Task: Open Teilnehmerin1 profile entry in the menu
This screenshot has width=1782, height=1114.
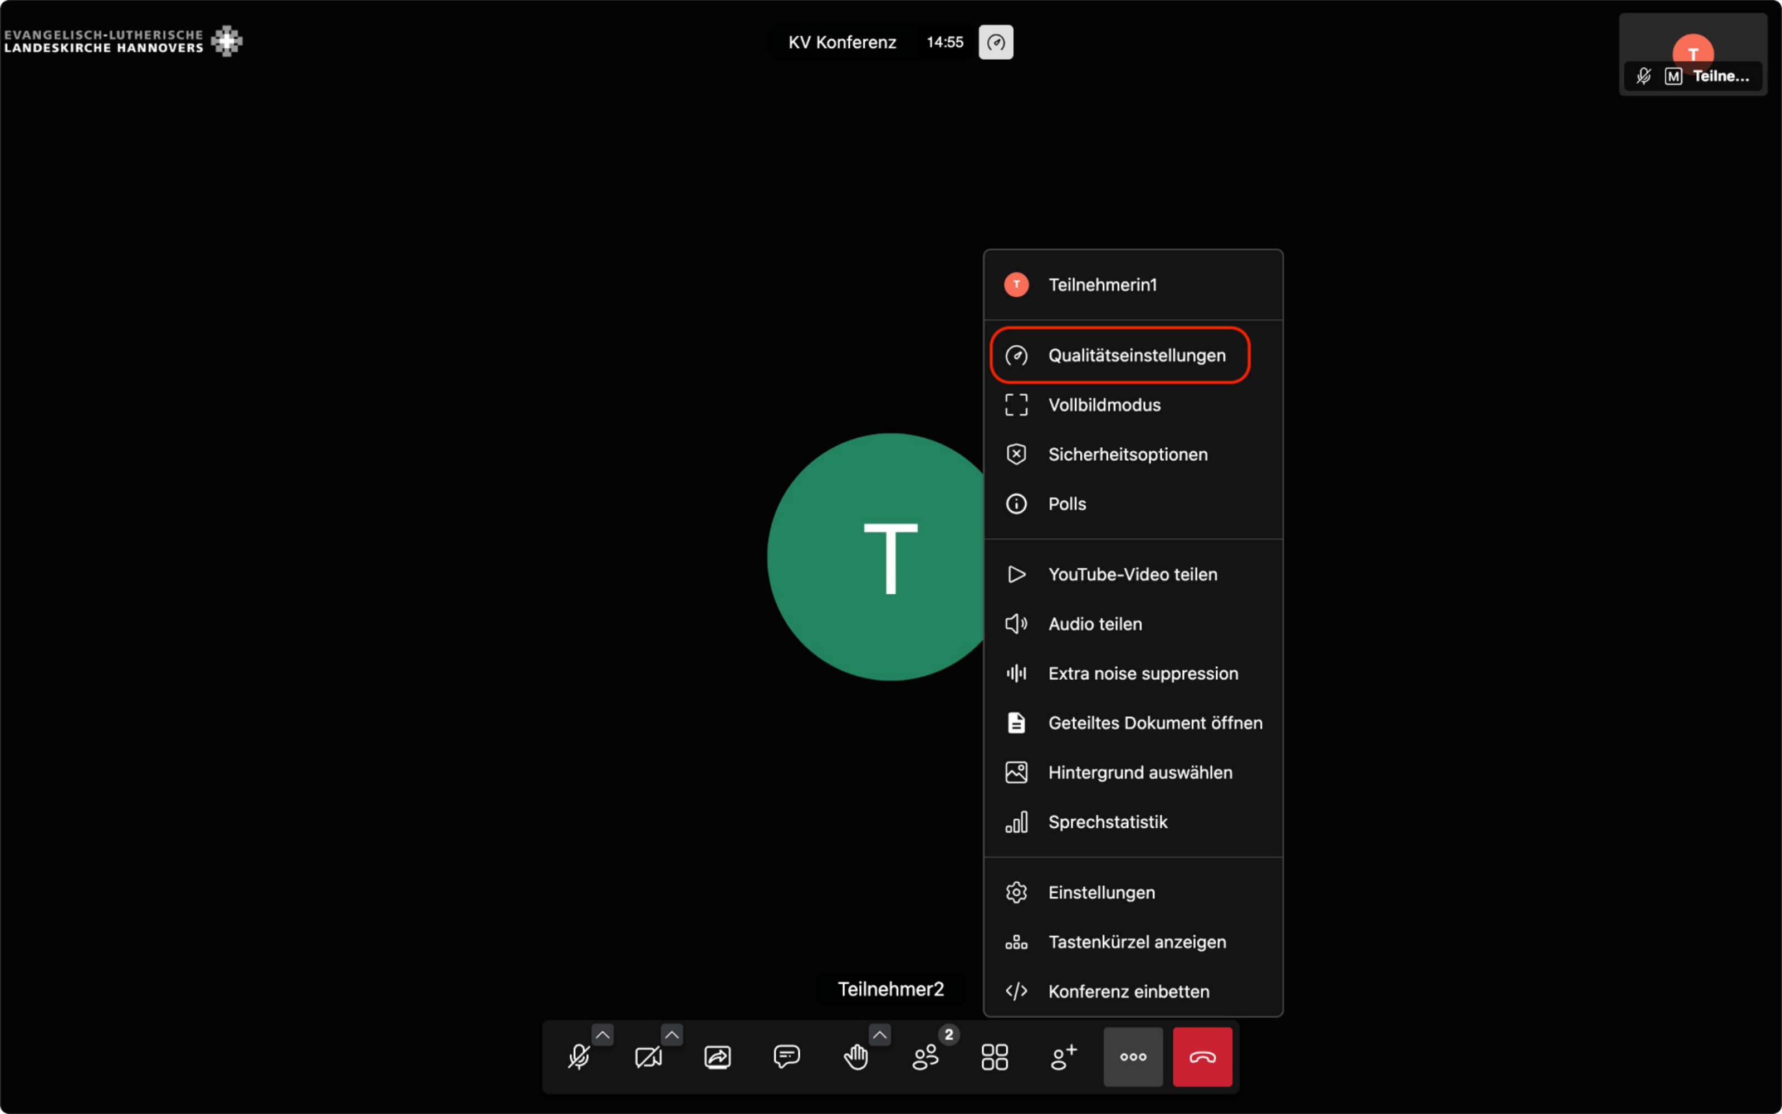Action: [1133, 285]
